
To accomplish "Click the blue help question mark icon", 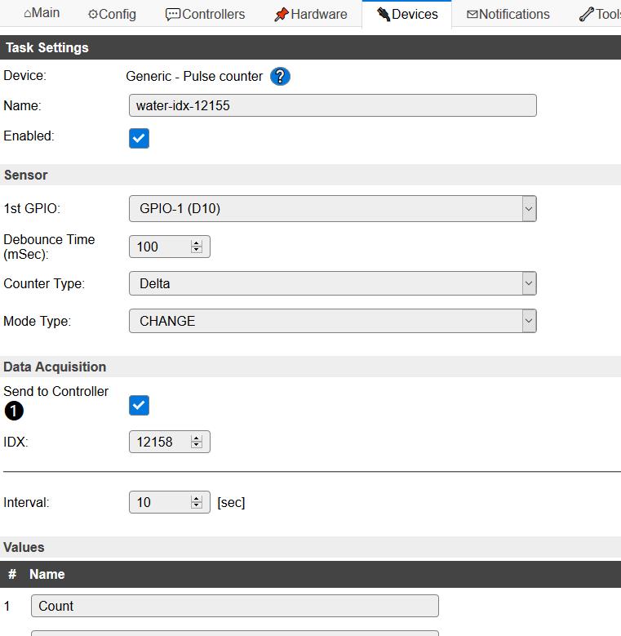I will point(280,76).
